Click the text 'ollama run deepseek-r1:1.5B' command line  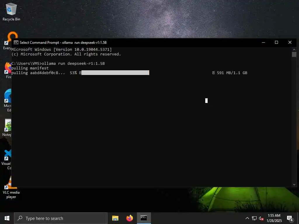click(x=73, y=63)
